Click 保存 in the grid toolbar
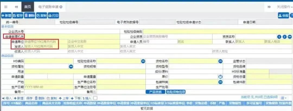The height and width of the screenshot is (111, 293). pyautogui.click(x=29, y=98)
